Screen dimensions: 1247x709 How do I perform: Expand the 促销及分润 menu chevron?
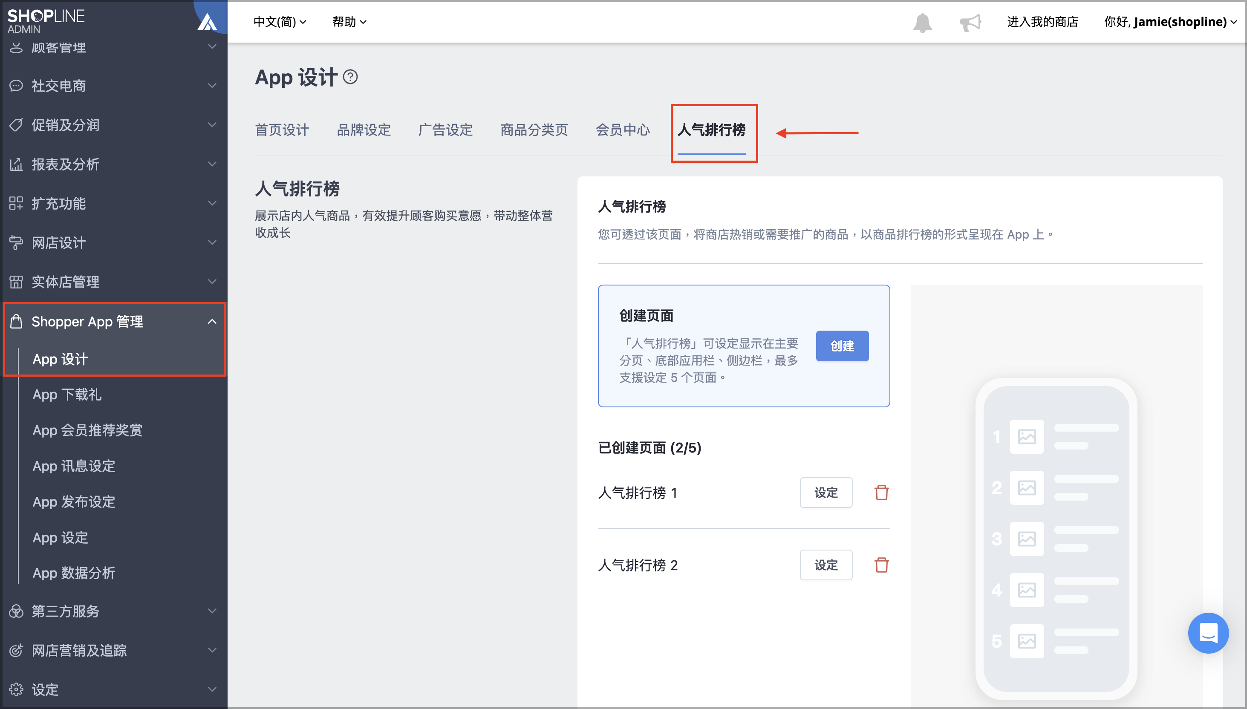pyautogui.click(x=212, y=125)
